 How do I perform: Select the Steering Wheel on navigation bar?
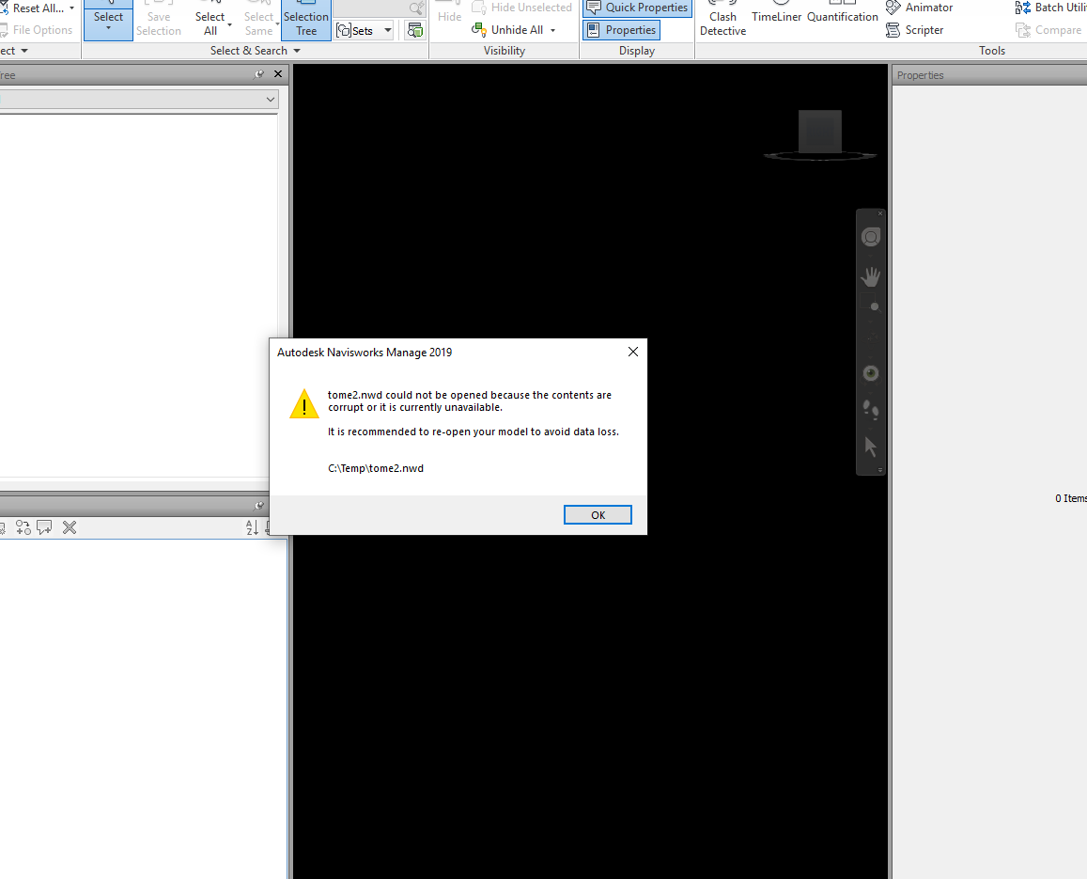(871, 237)
